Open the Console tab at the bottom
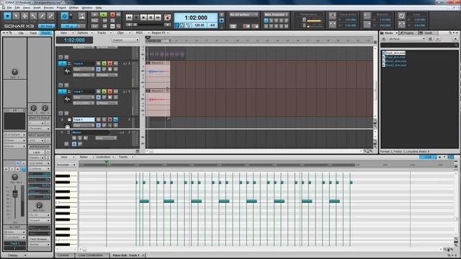The image size is (461, 259). tap(63, 255)
